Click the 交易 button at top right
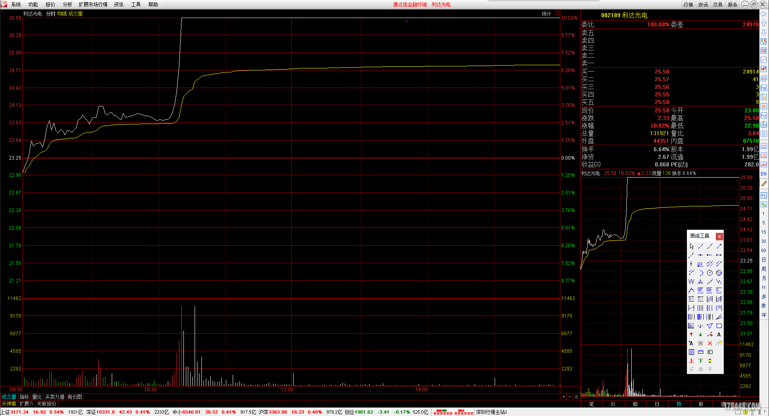769x416 pixels. (718, 4)
